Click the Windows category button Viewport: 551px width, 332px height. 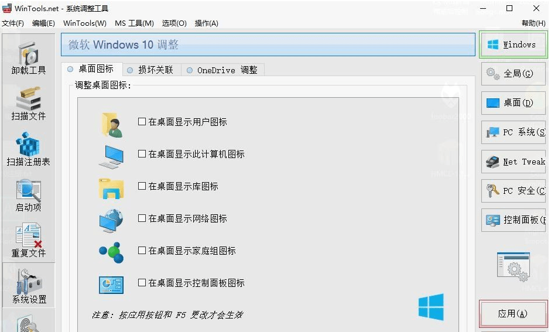tap(513, 45)
